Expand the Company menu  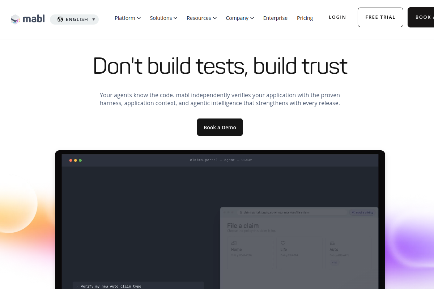coord(240,18)
